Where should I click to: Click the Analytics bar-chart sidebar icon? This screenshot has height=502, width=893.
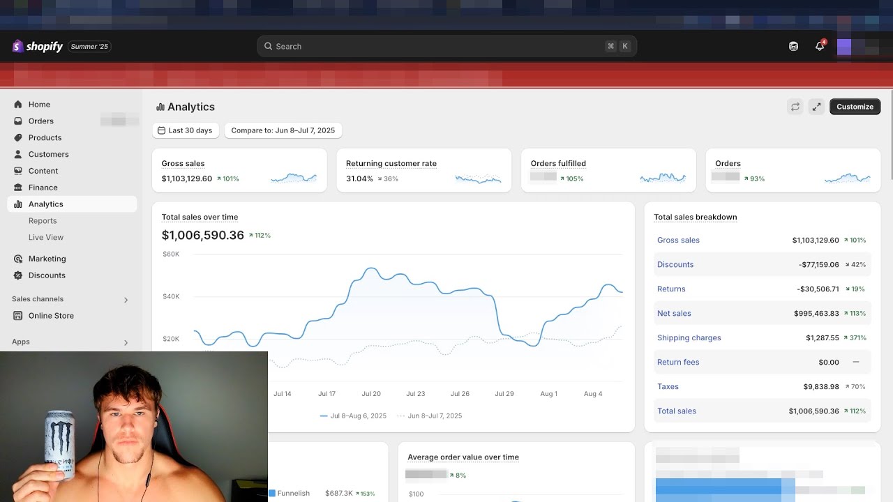[18, 204]
